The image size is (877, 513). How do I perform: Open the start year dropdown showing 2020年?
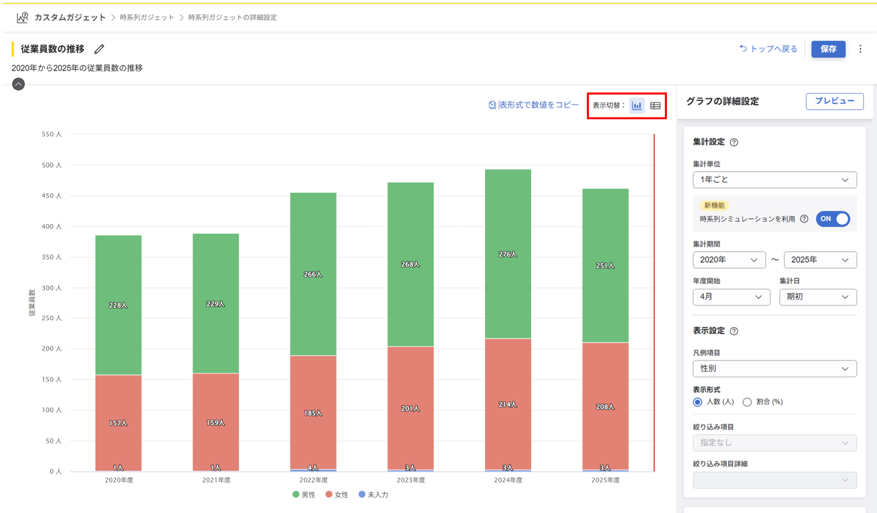pos(729,260)
